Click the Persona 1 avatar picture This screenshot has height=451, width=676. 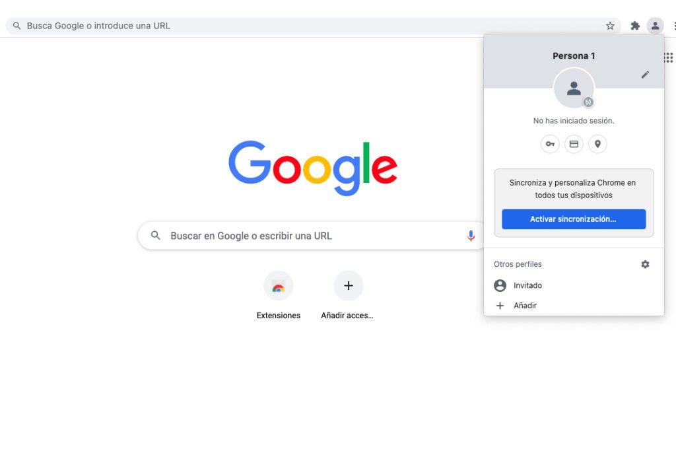[x=574, y=88]
